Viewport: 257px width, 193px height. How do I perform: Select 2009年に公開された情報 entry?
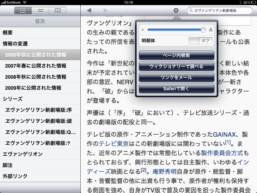coord(40,88)
